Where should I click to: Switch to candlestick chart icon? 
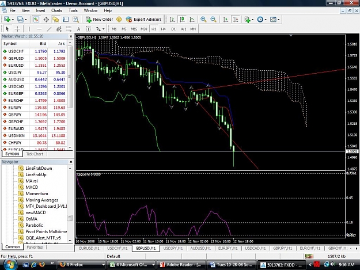[x=182, y=20]
